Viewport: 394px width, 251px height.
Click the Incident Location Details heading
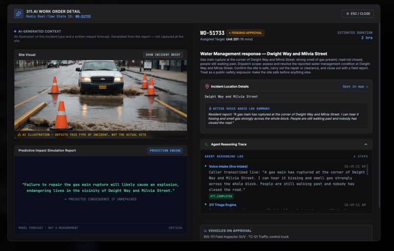coord(230,87)
